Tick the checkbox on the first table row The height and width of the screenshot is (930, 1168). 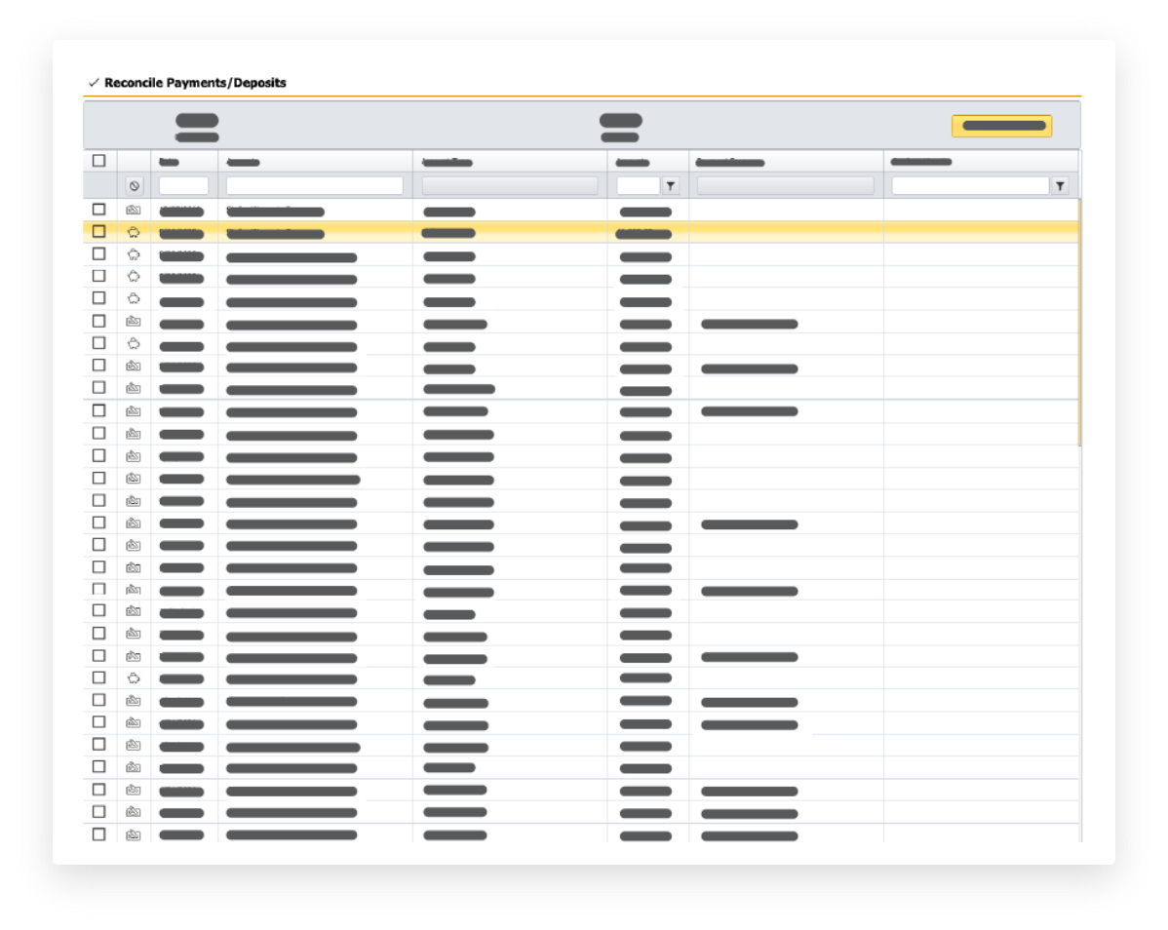97,211
